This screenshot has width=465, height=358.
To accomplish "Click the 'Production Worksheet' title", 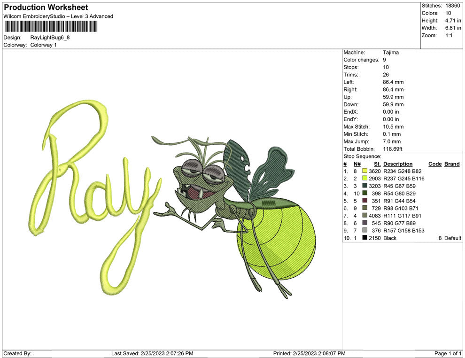I will pos(46,8).
